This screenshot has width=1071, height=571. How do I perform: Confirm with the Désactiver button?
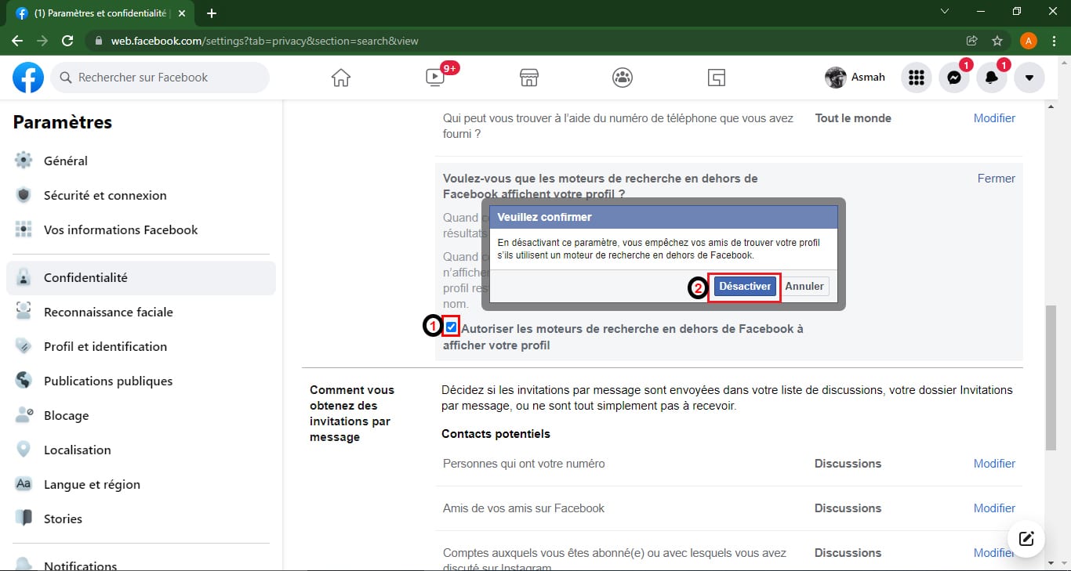coord(745,287)
